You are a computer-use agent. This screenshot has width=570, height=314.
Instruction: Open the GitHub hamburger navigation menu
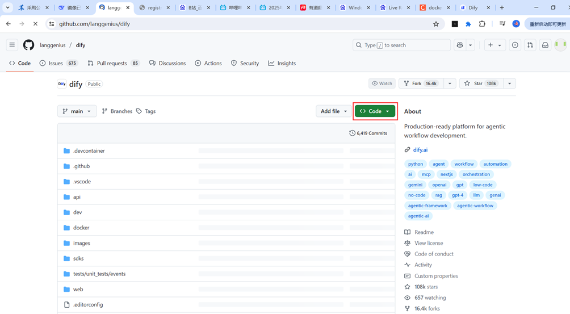coord(12,45)
